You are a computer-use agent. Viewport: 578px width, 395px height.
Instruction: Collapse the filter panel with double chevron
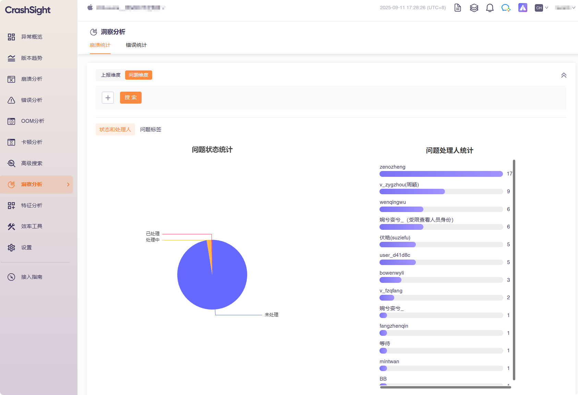coord(564,75)
